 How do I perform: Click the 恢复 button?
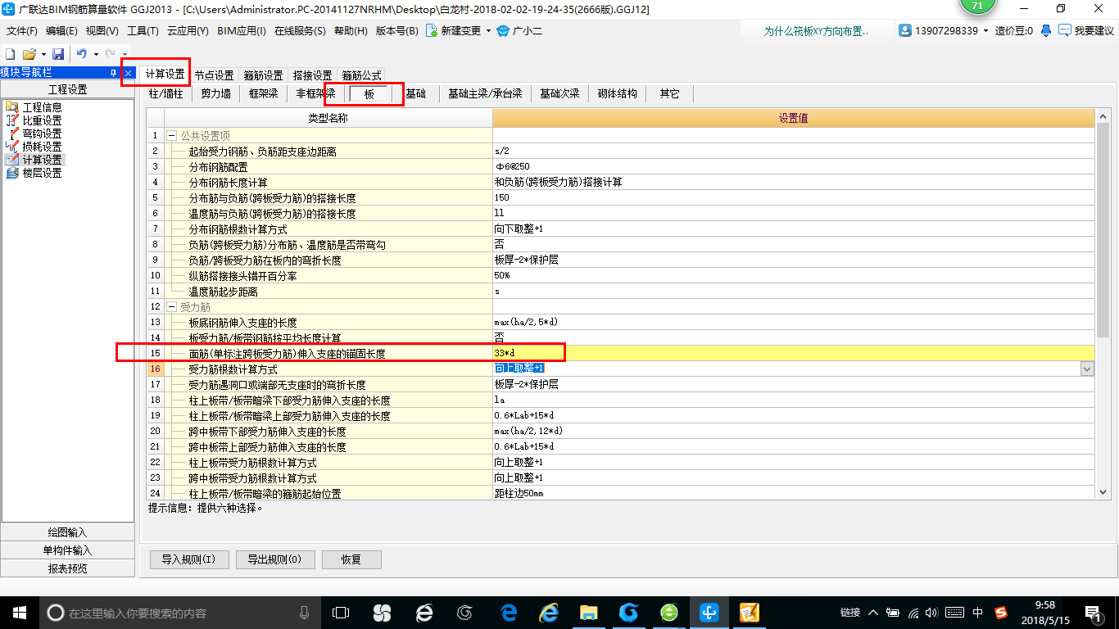click(351, 559)
